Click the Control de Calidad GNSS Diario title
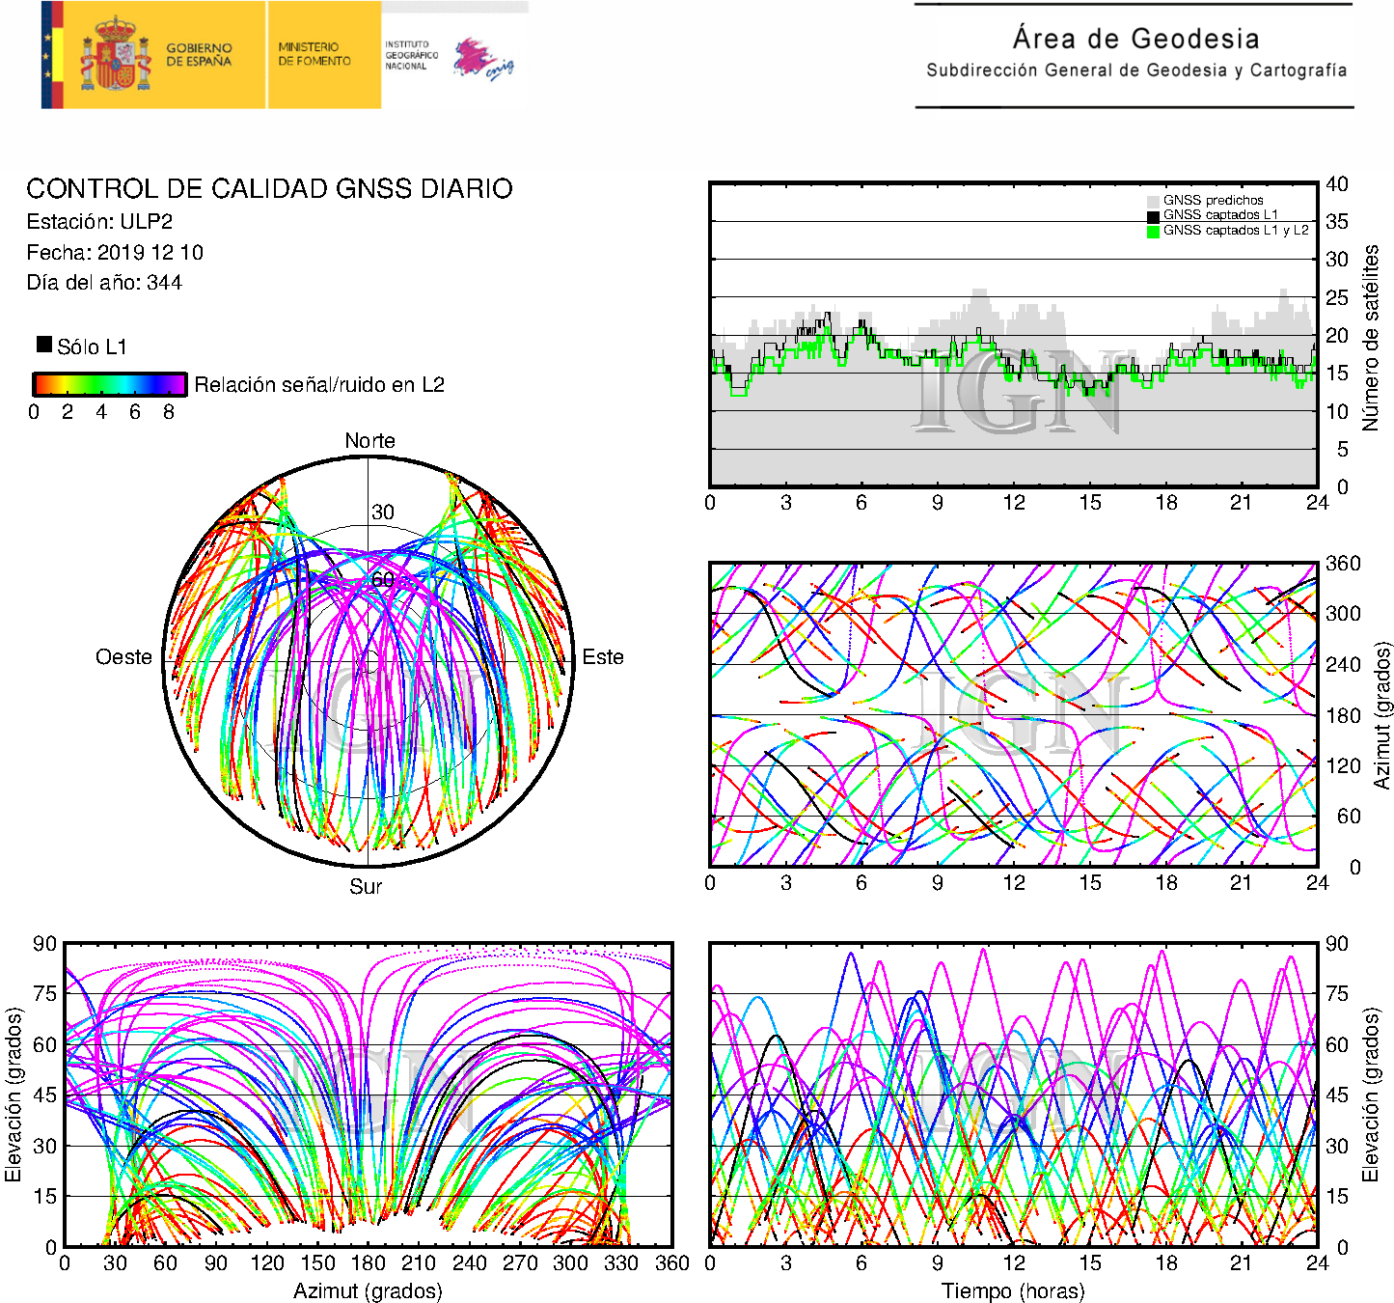Image resolution: width=1394 pixels, height=1303 pixels. point(269,188)
